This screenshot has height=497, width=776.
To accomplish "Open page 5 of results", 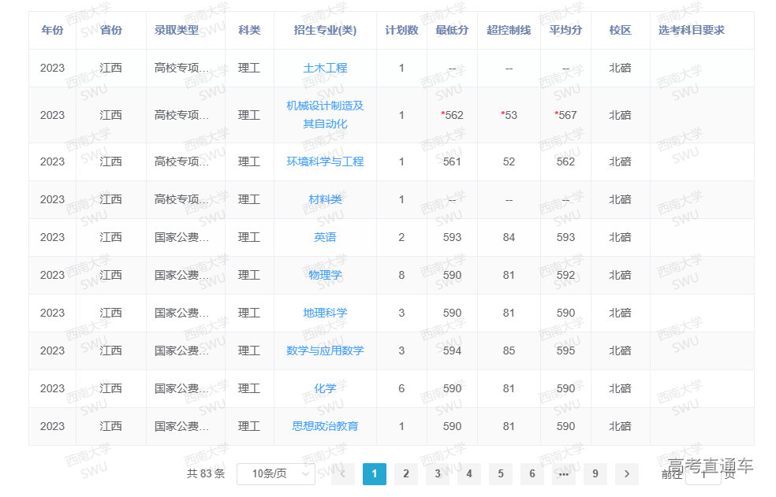I will coord(500,473).
